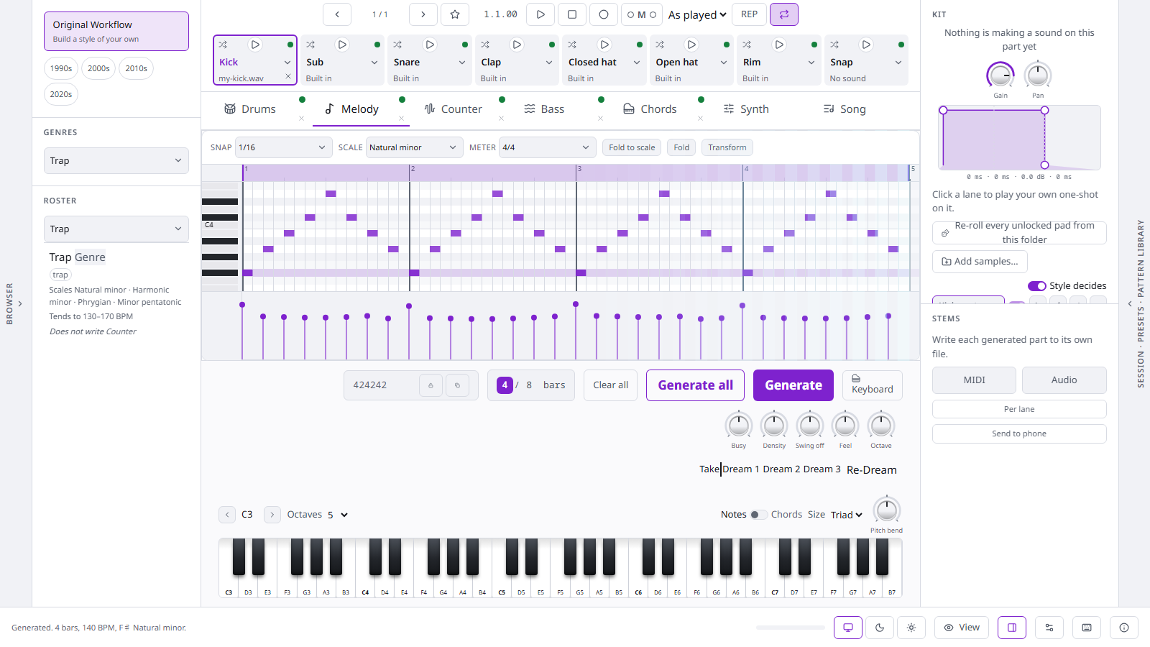Copy the seed value icon
Screen dimensions: 1150x647
[457, 385]
